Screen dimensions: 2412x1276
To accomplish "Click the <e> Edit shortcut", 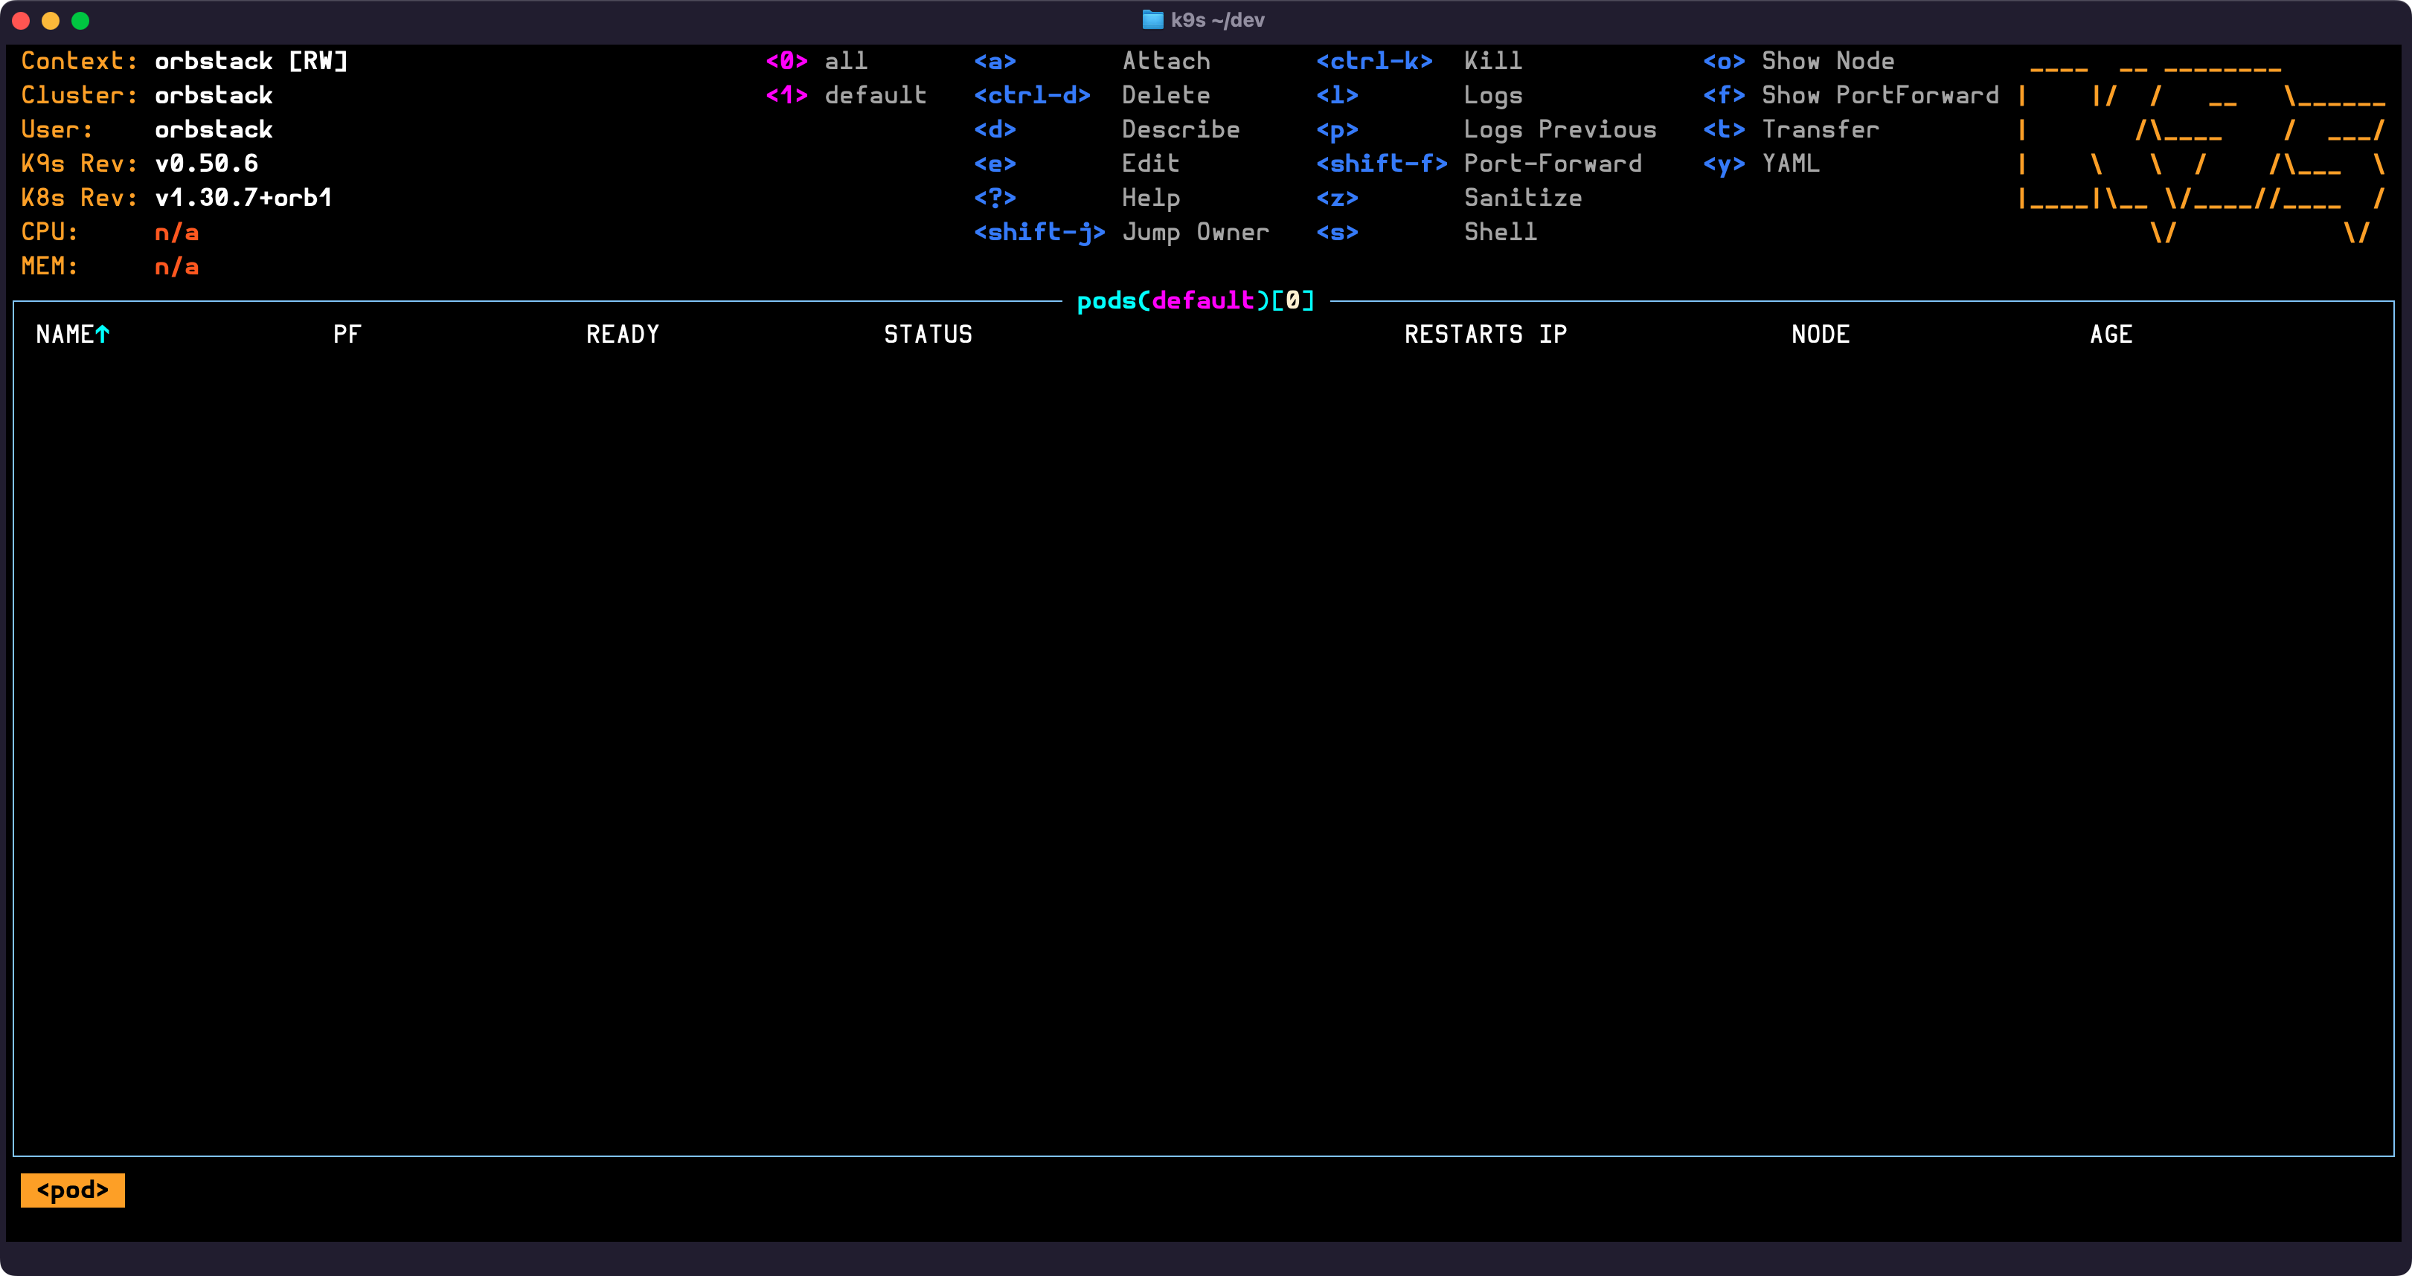I will tap(1077, 164).
